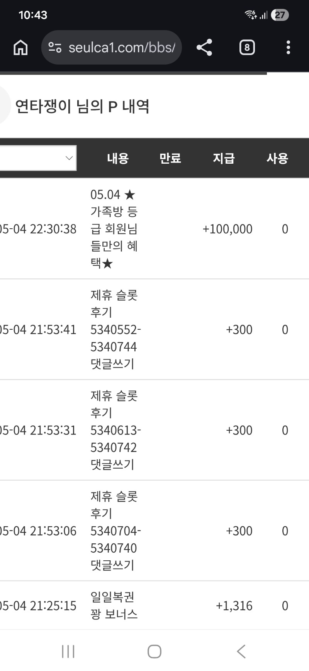This screenshot has height=671, width=309.
Task: Tap the browser home icon
Action: point(20,48)
